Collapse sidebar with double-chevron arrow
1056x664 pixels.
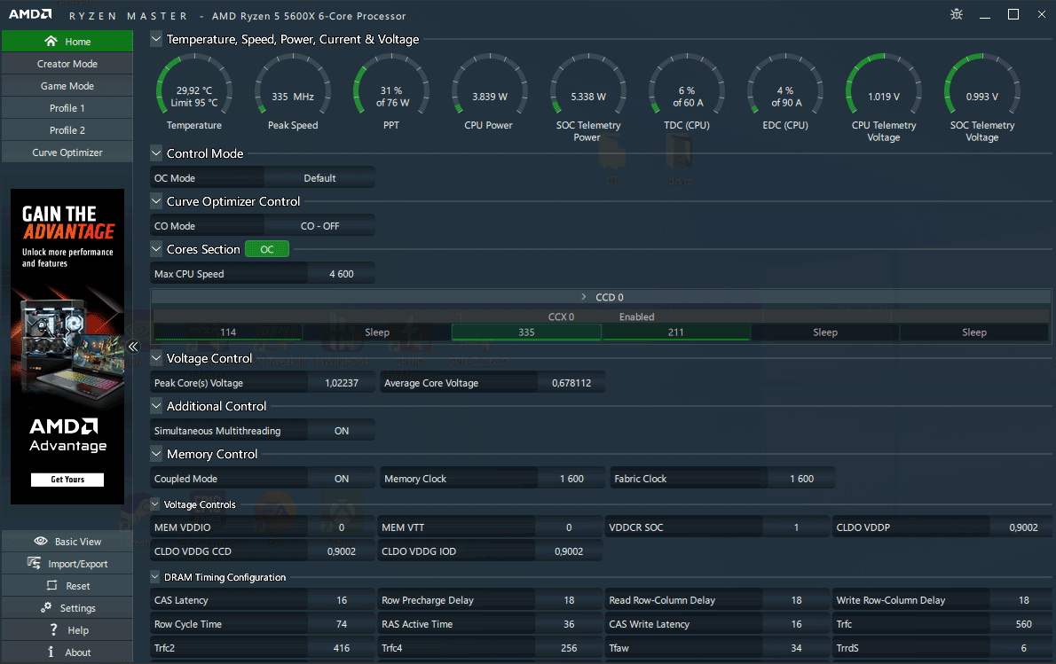(x=133, y=347)
